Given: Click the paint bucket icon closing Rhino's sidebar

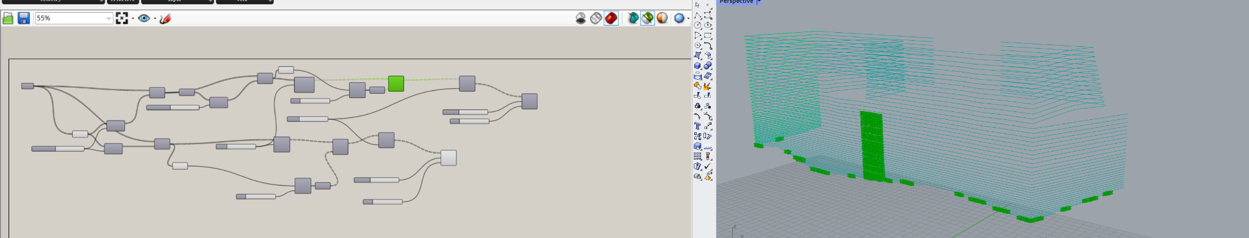Looking at the screenshot, I should 708,176.
